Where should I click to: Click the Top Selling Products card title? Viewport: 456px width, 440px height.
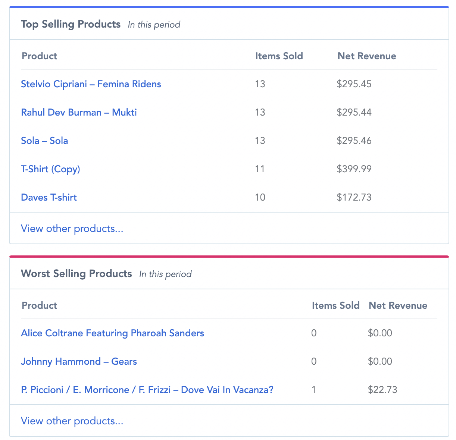(x=71, y=24)
